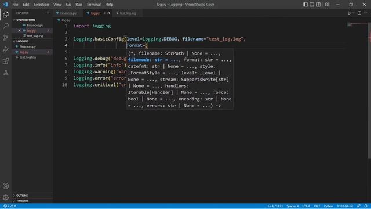Expand the Outline section

[x=32, y=196]
